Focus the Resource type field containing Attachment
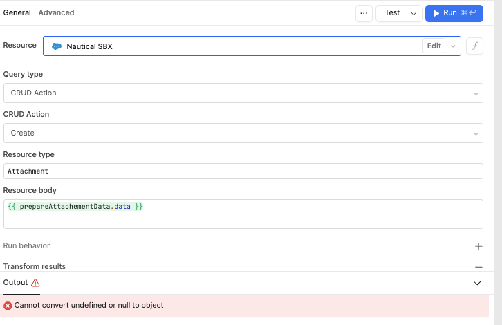Image resolution: width=502 pixels, height=325 pixels. click(x=243, y=171)
